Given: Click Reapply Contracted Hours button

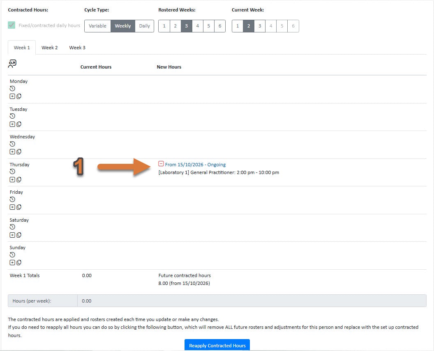Looking at the screenshot, I should 217,345.
